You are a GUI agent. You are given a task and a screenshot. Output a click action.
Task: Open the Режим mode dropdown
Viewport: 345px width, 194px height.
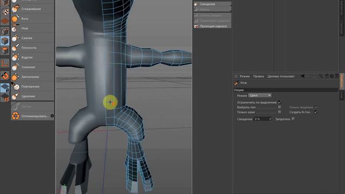[x=260, y=95]
